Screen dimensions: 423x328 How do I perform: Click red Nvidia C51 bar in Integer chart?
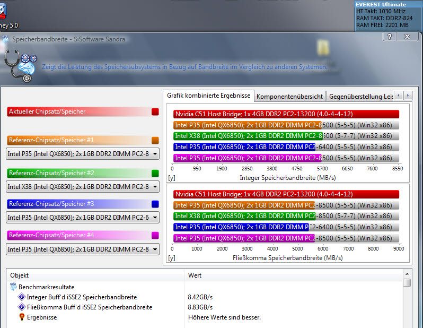click(286, 114)
